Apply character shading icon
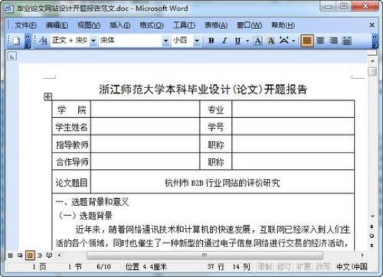Screen dimensions: 383x277 pos(271,40)
